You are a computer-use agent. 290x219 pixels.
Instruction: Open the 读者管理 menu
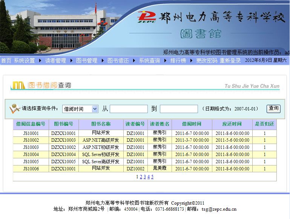[56, 60]
